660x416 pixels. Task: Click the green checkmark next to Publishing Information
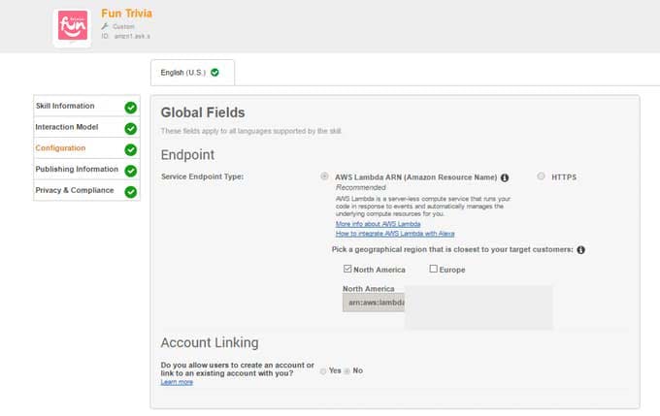(131, 171)
